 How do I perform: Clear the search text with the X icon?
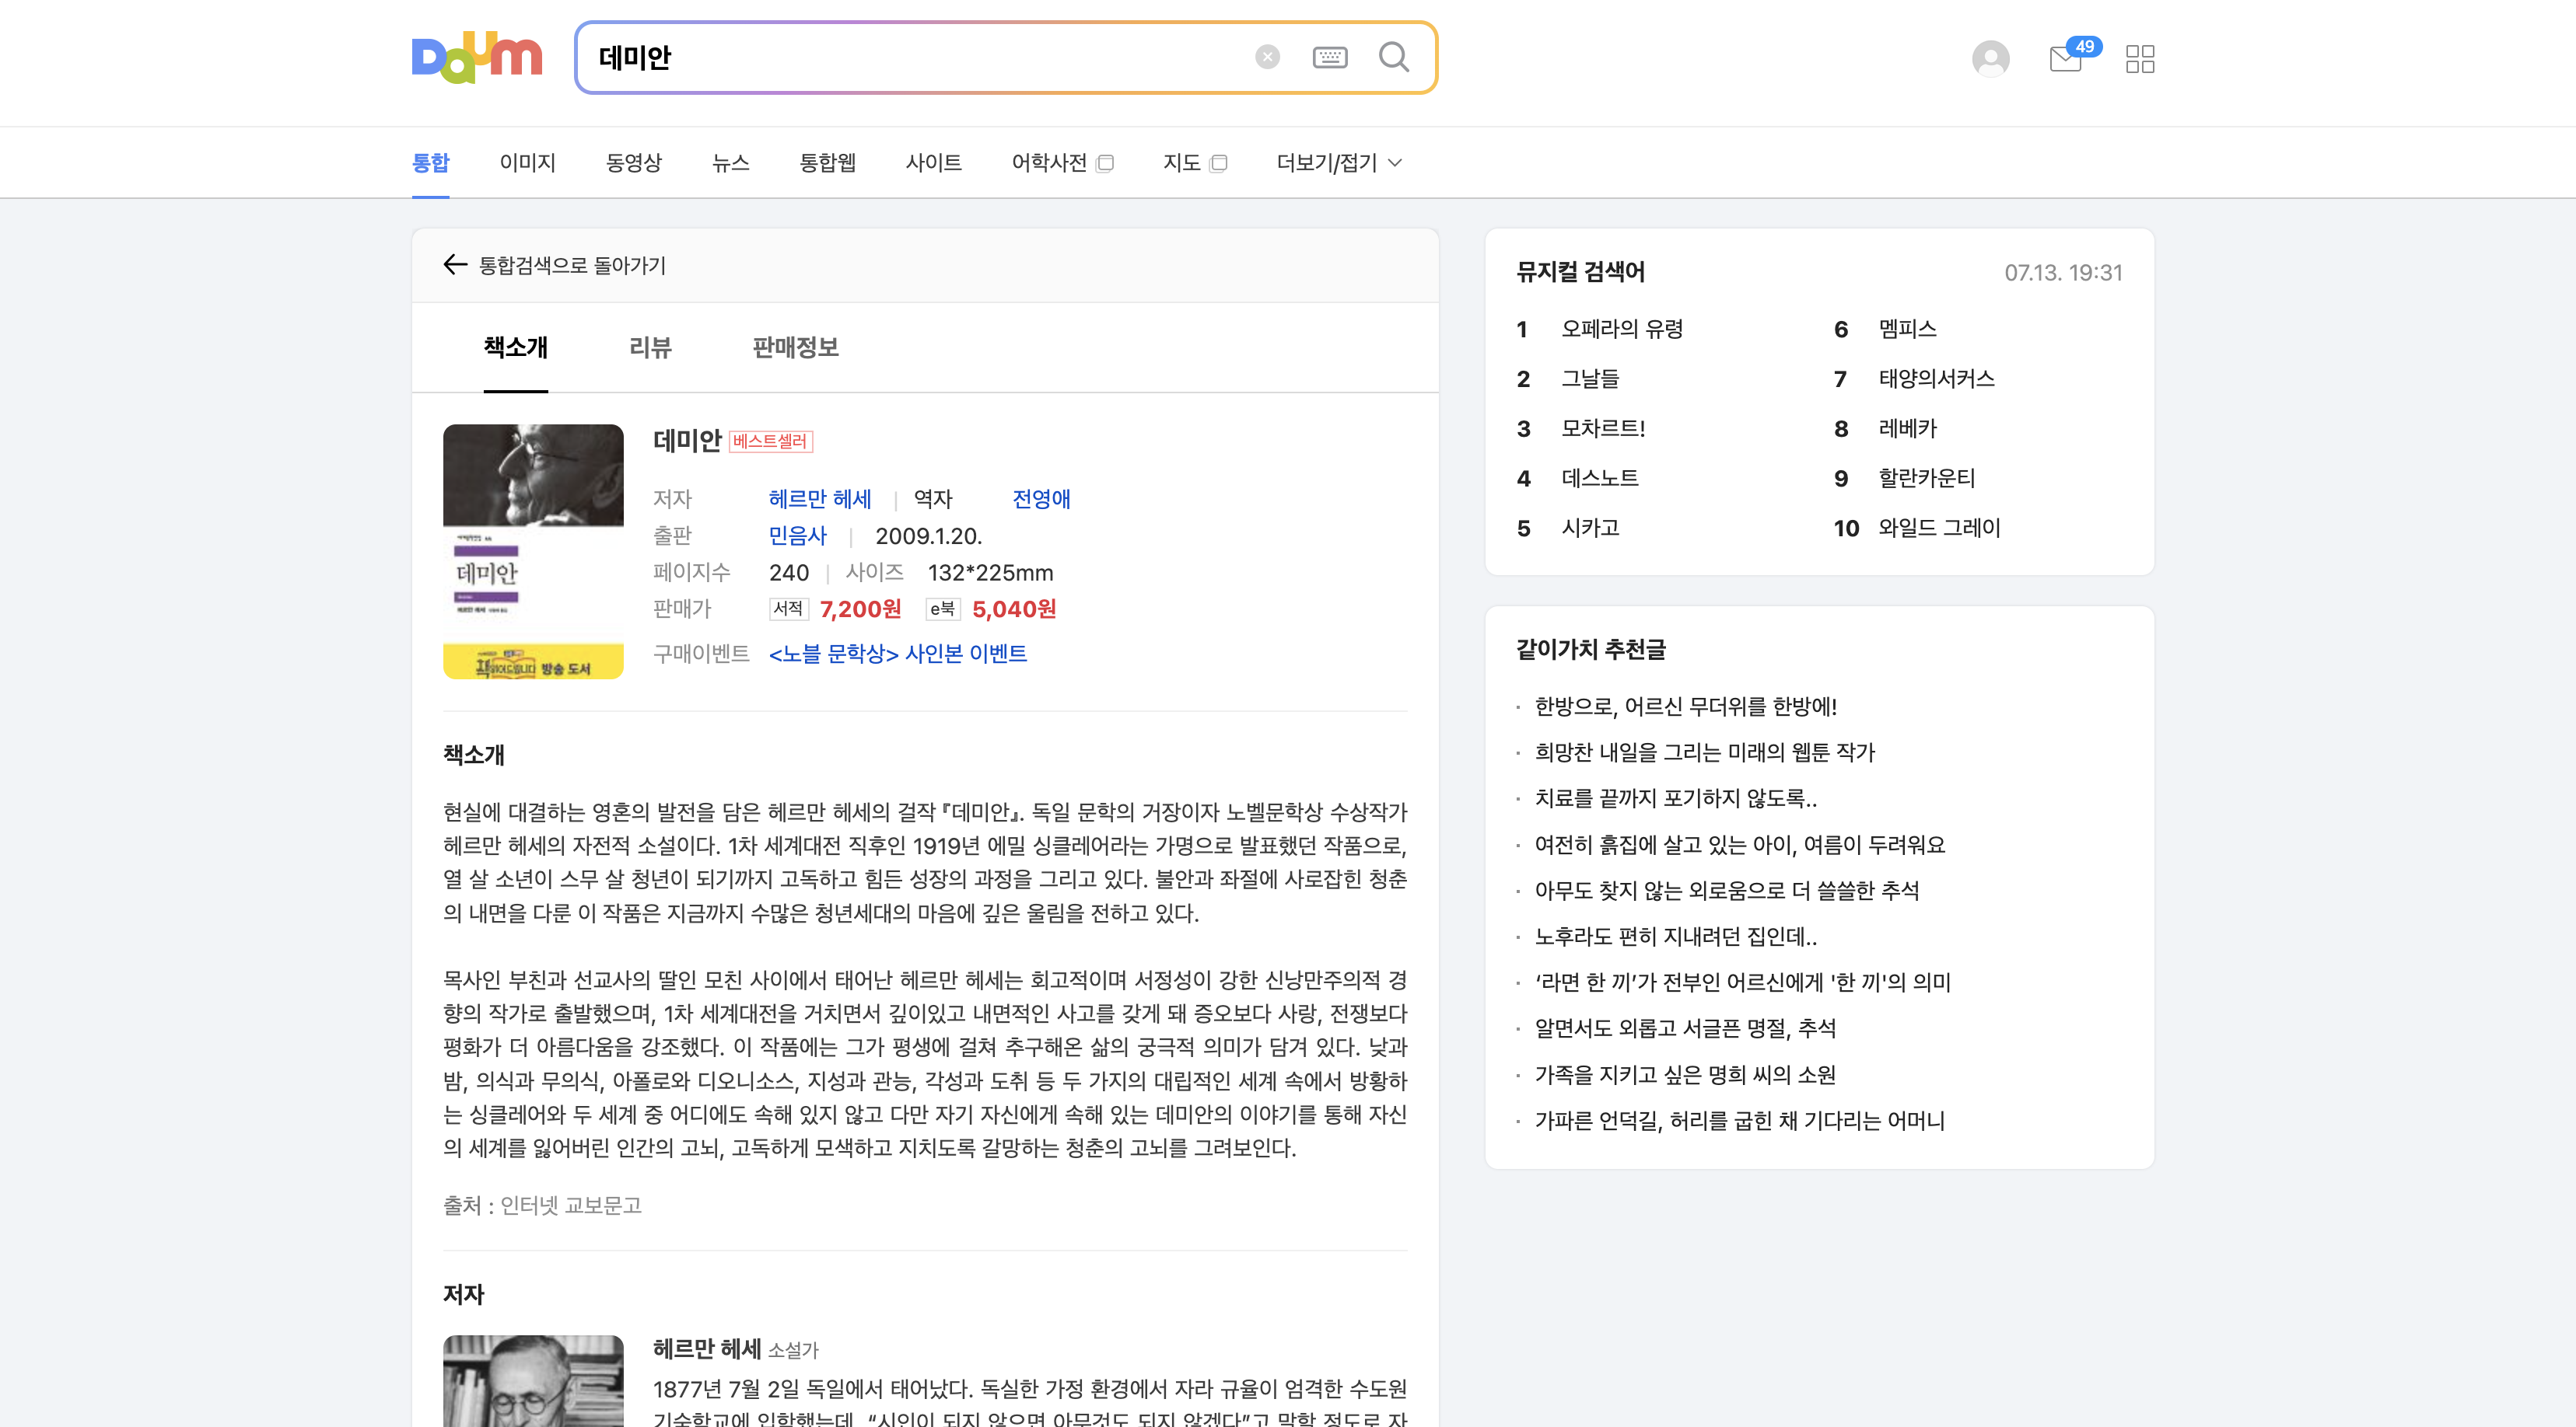(x=1267, y=57)
